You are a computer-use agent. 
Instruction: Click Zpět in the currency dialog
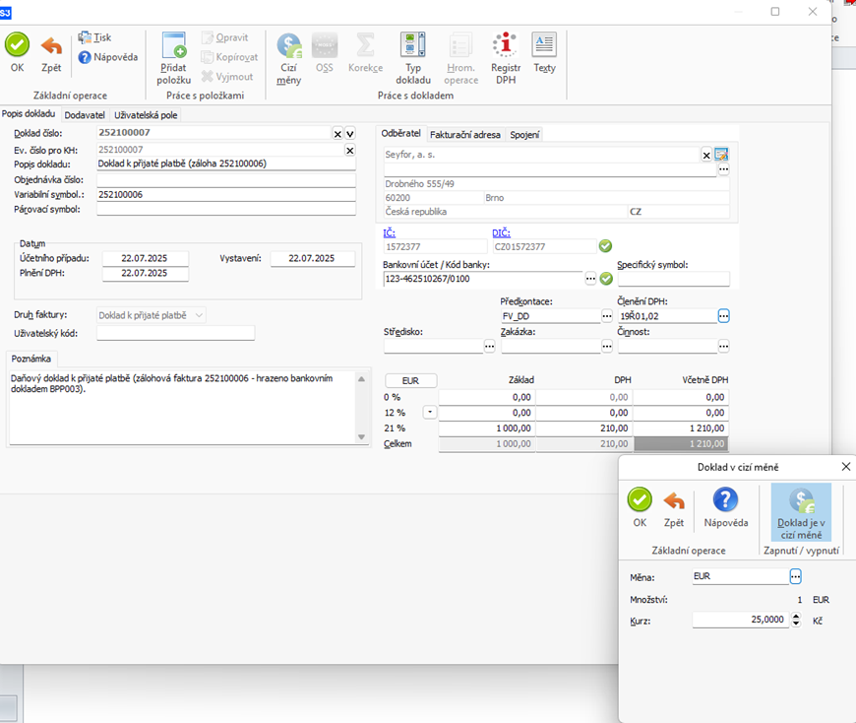[674, 507]
